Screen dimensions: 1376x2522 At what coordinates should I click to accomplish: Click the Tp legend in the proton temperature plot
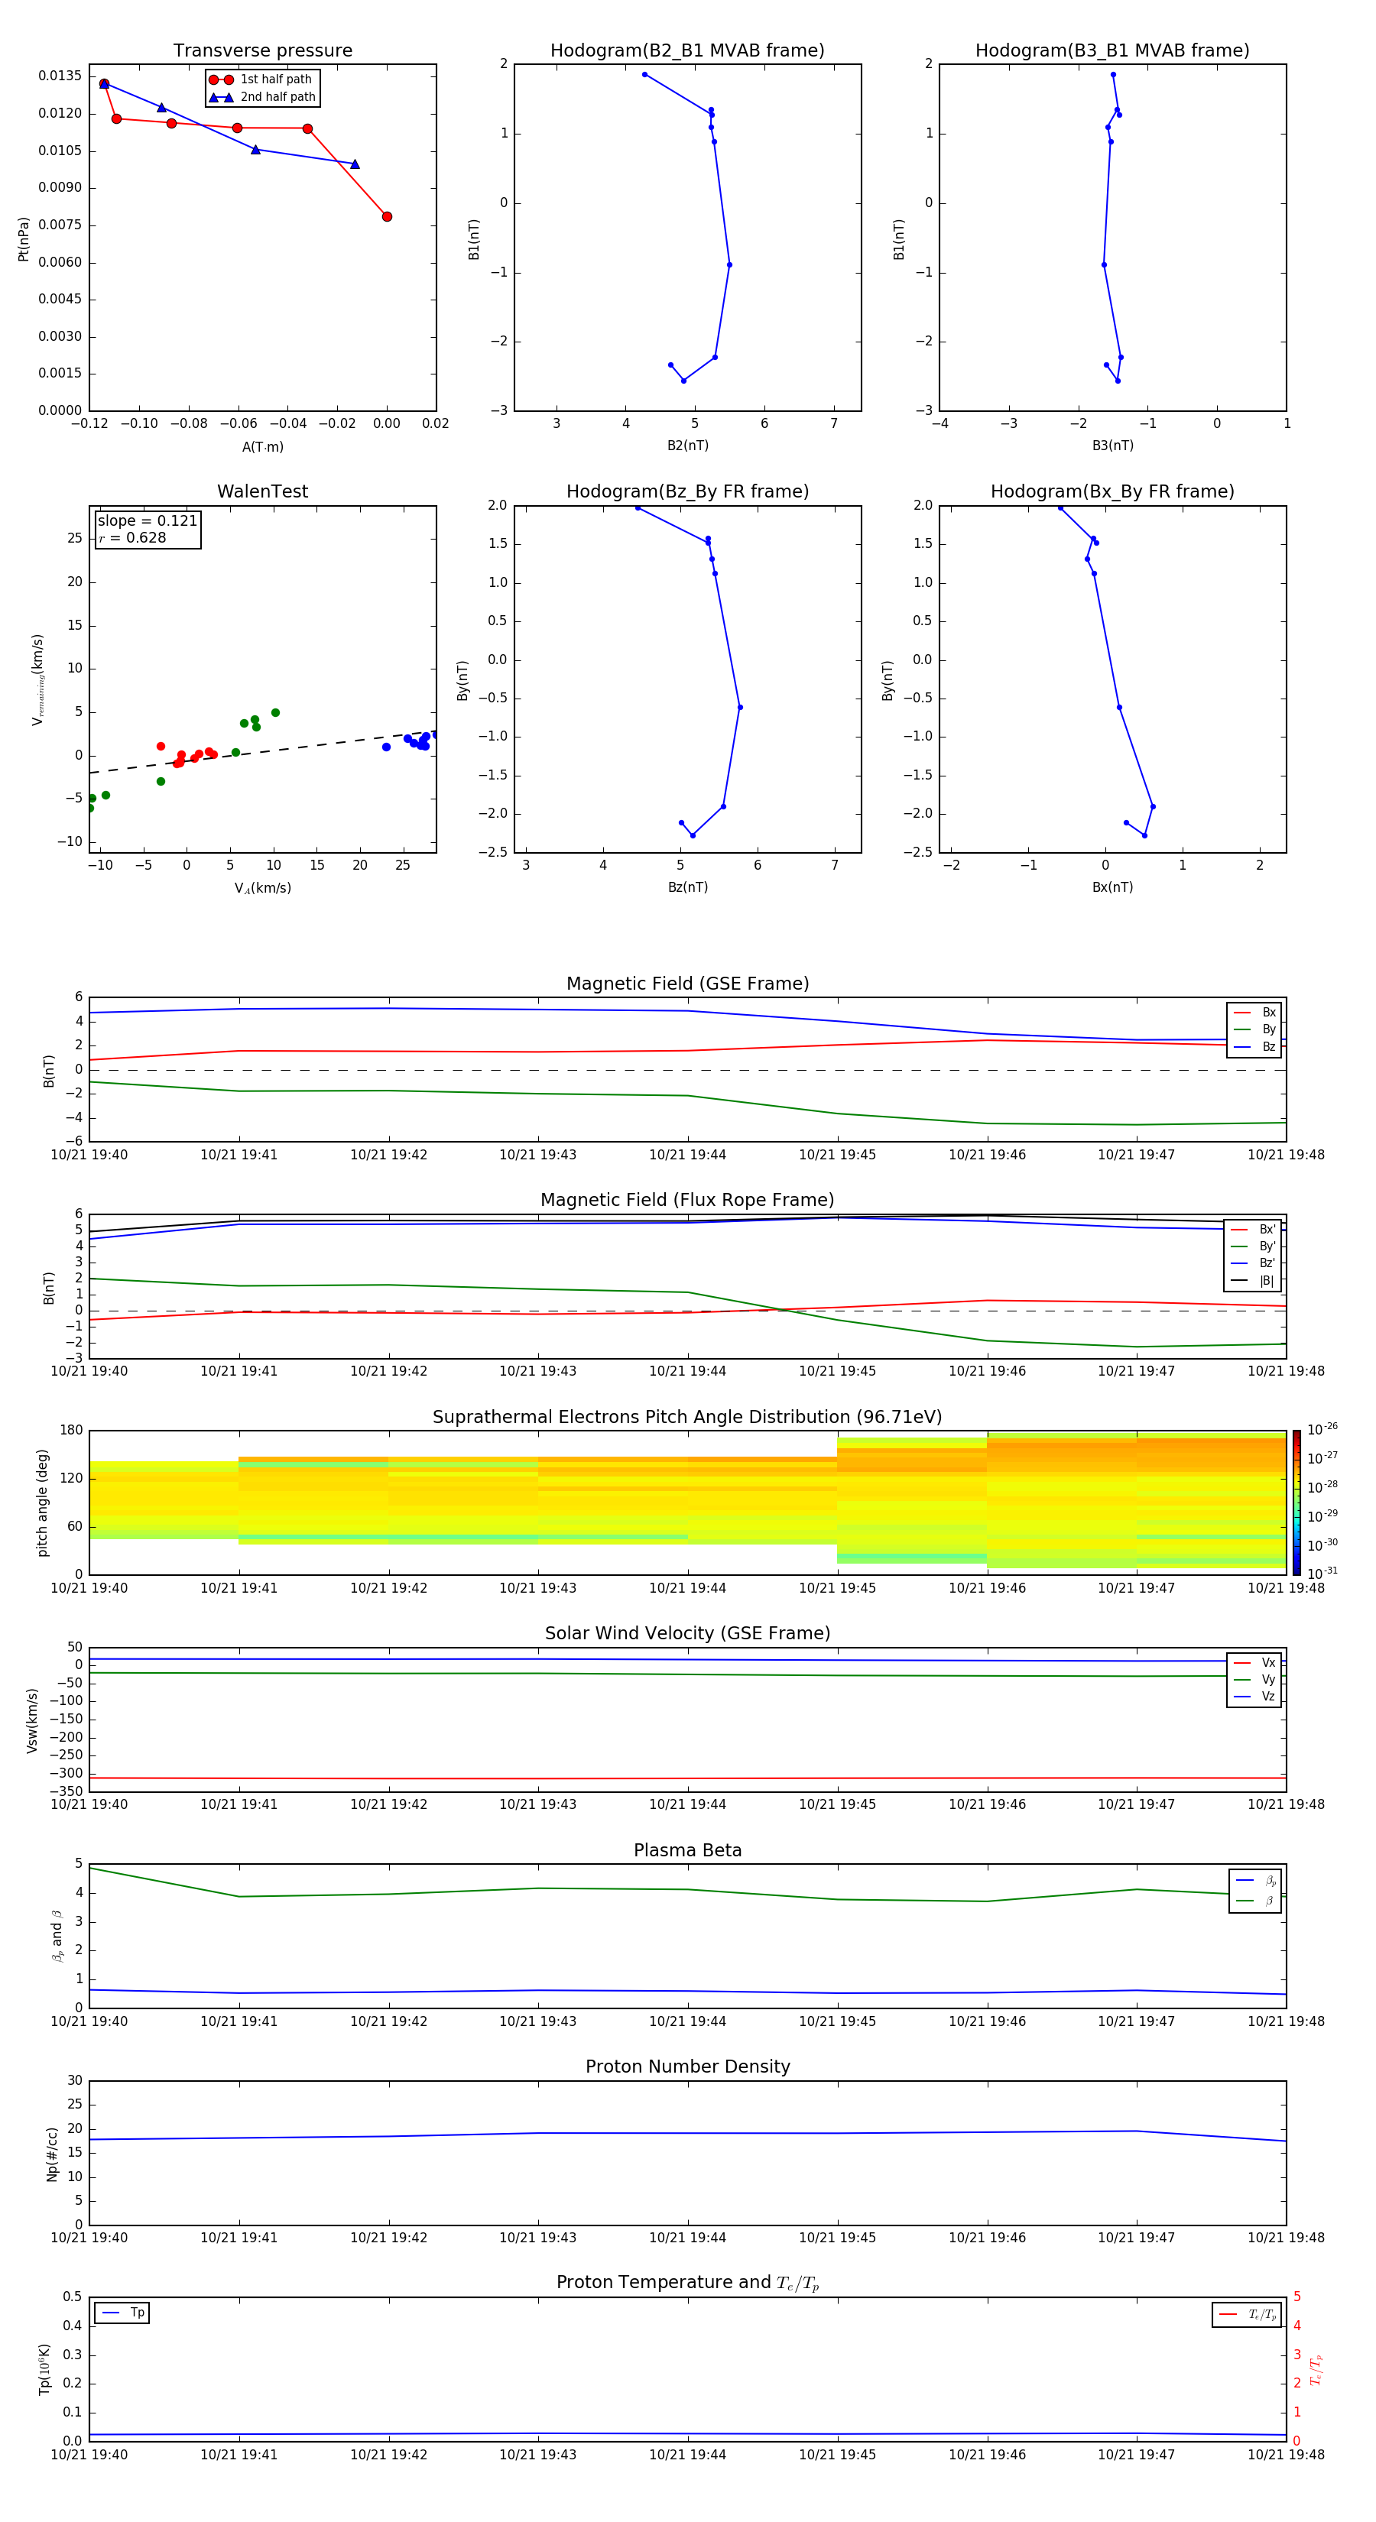[122, 2313]
